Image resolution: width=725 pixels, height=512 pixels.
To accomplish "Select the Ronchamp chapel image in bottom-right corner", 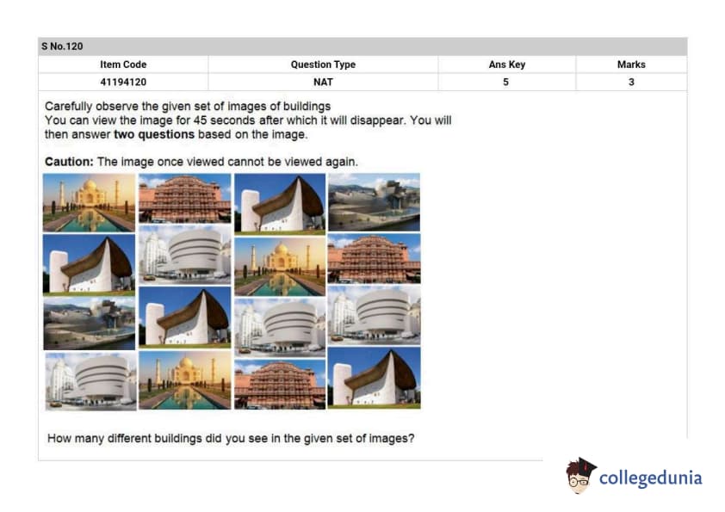I will (x=374, y=378).
